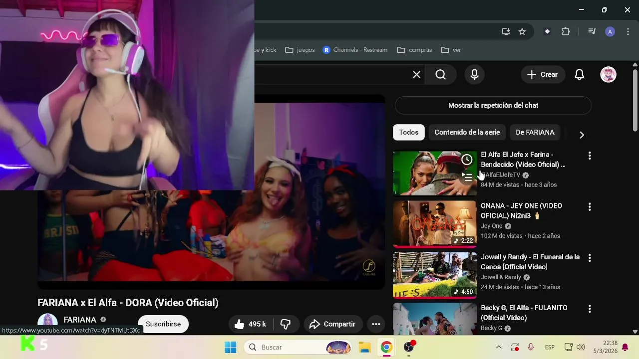Open the Chrome media controls icon
The width and height of the screenshot is (639, 359).
pyautogui.click(x=592, y=31)
